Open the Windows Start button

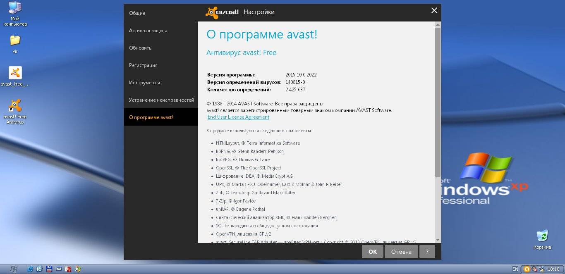14,269
